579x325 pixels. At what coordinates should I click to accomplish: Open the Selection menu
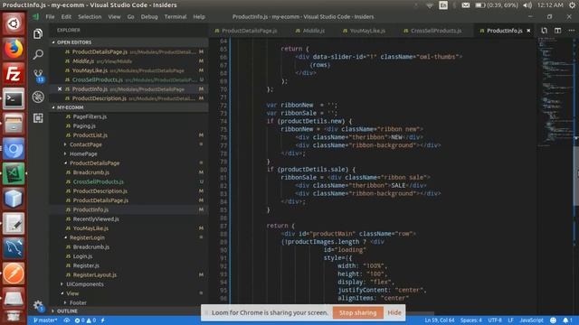[x=90, y=16]
